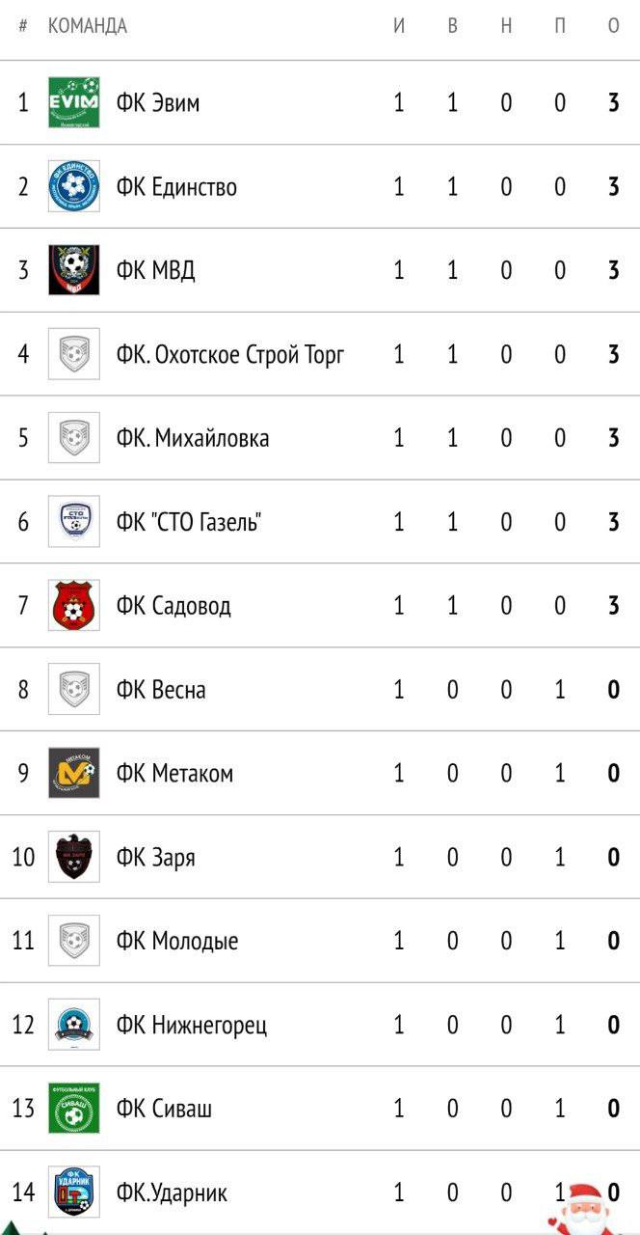Open the ФК. Охотское Строй Торг team link

[229, 354]
